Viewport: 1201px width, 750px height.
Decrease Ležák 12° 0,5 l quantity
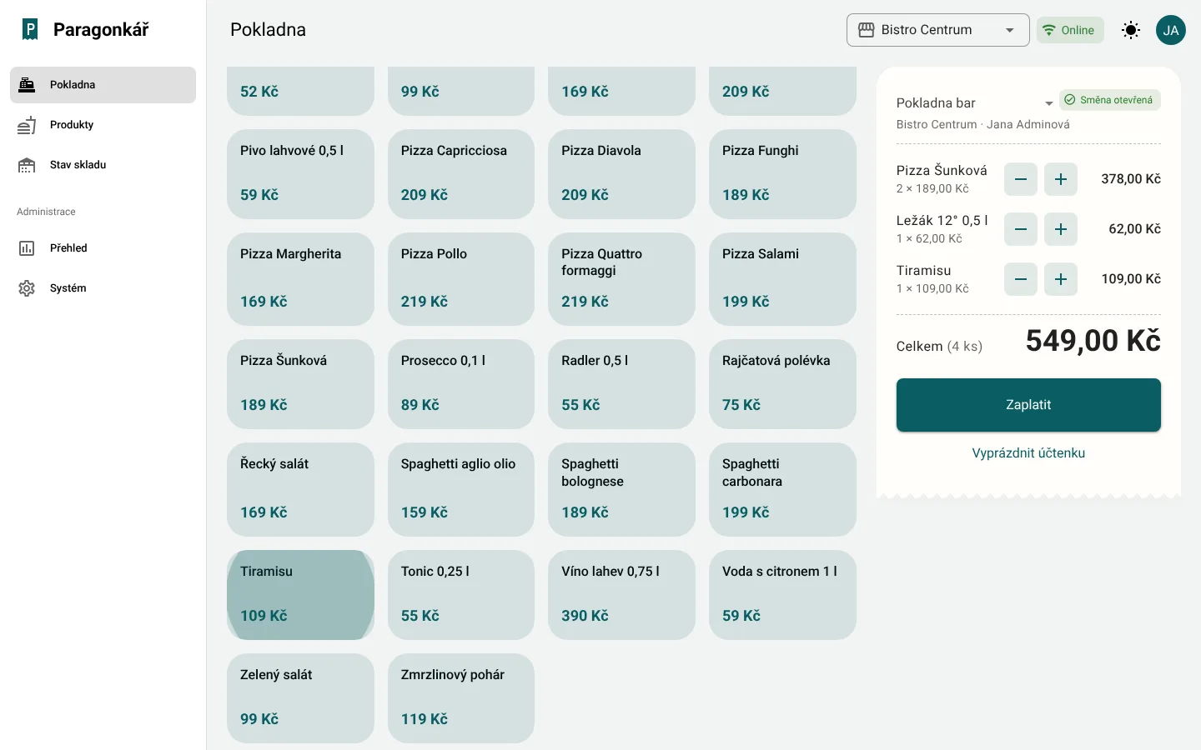tap(1021, 229)
